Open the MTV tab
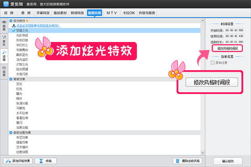251x167 pixels. (x=111, y=13)
